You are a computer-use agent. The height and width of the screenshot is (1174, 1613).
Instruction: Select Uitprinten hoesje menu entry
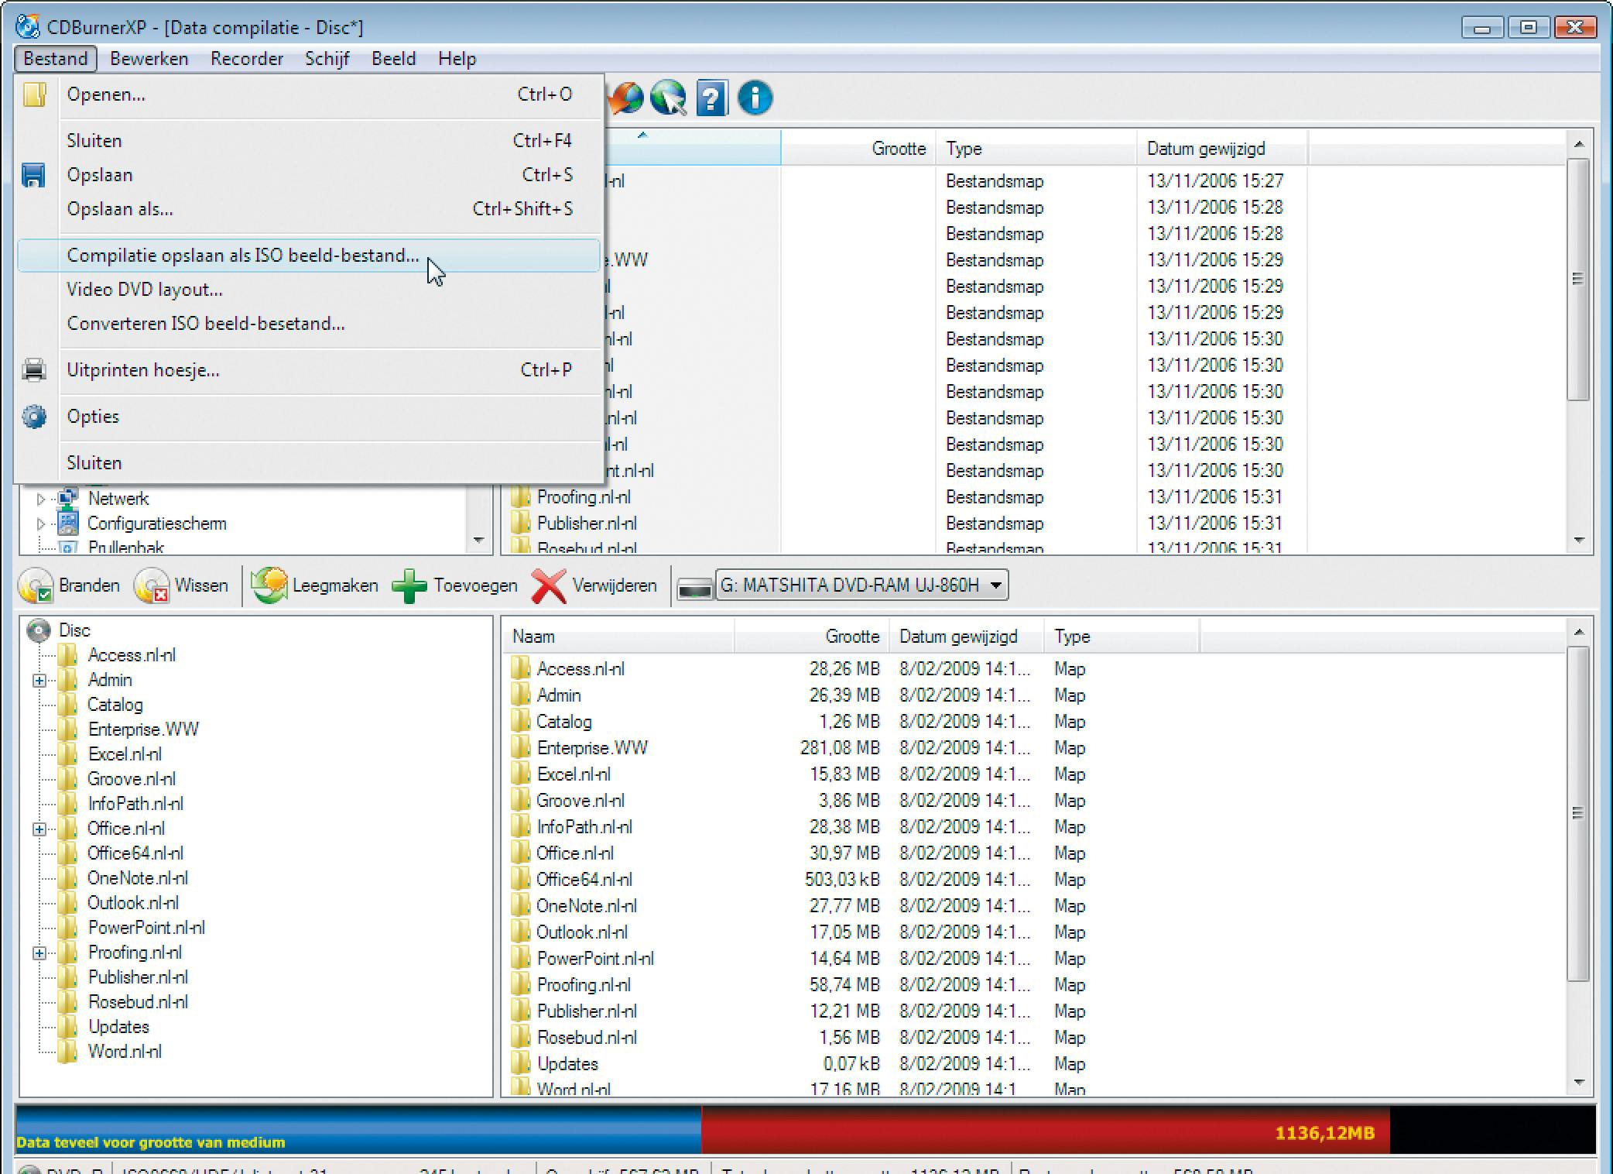tap(143, 370)
